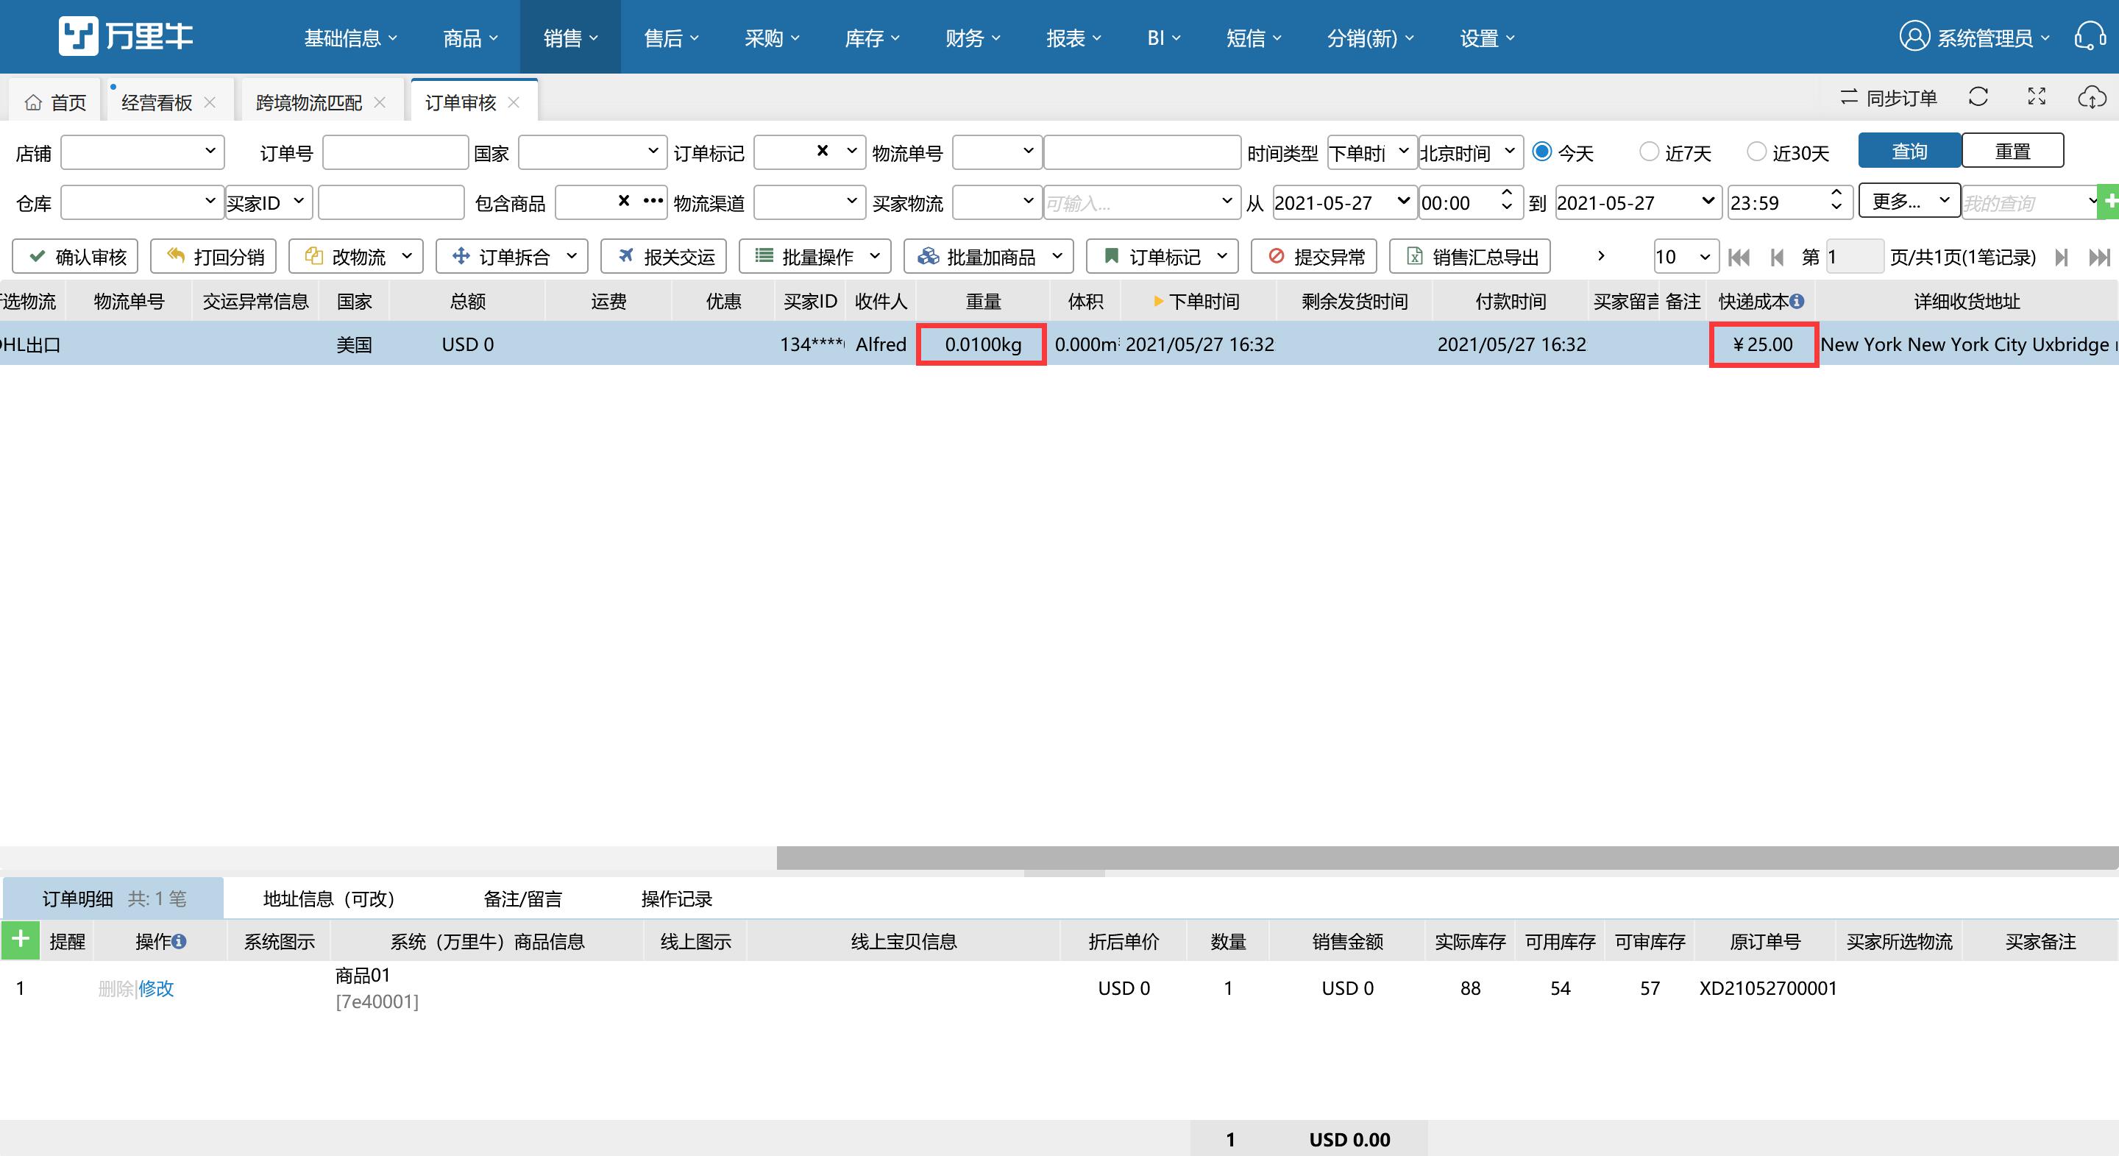
Task: Sort by 下单时间 column header
Action: click(x=1198, y=301)
